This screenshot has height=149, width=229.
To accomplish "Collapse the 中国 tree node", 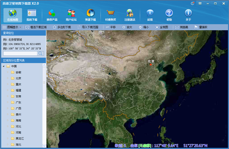I will (x=4, y=66).
